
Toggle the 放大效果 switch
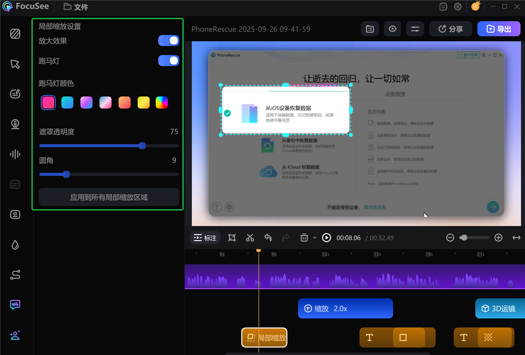[x=169, y=40]
